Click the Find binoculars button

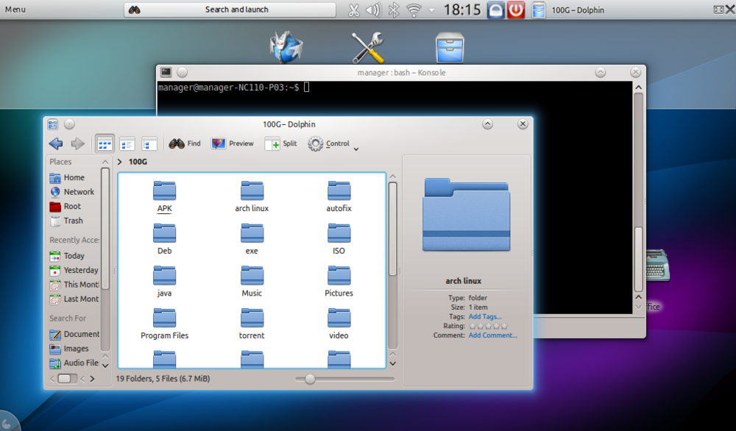[x=185, y=144]
